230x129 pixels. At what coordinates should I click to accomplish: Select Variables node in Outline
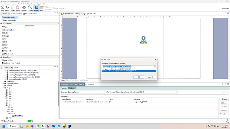pos(8,86)
